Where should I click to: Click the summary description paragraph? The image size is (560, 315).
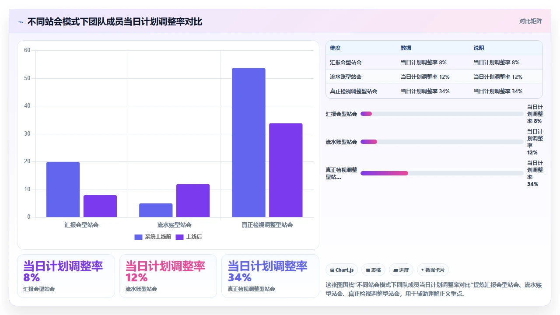434,289
